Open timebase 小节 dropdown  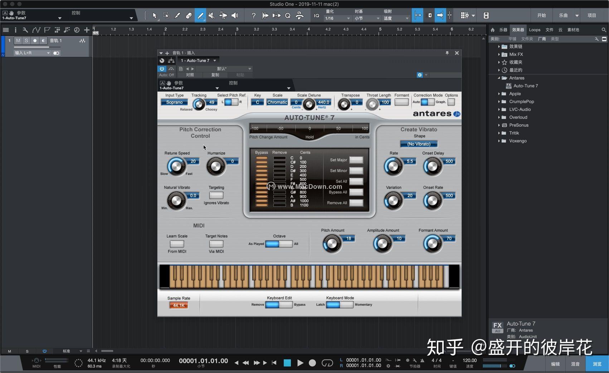click(x=367, y=18)
